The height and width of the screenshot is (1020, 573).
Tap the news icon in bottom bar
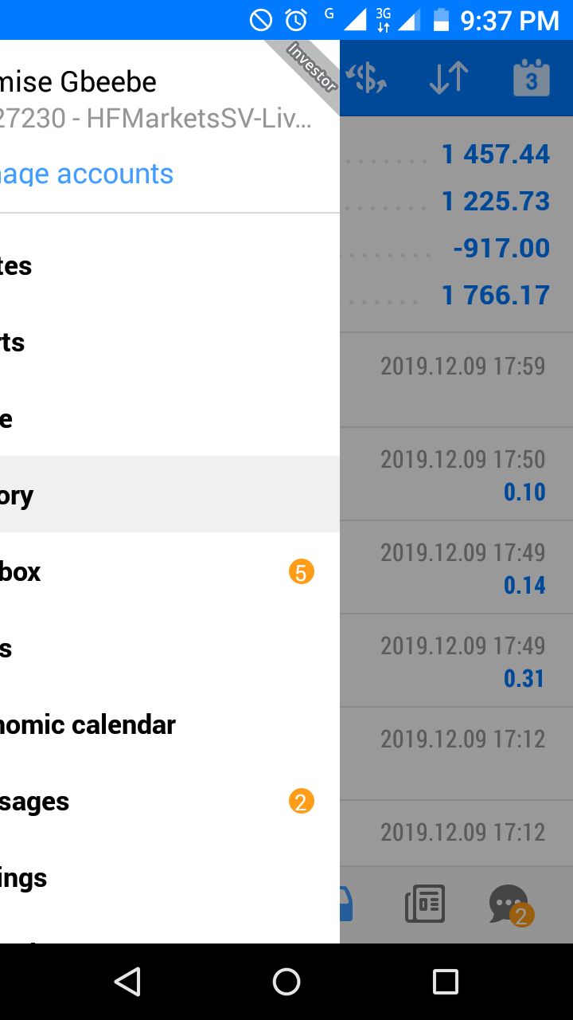(425, 904)
